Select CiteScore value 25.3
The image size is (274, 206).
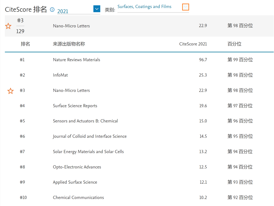coord(203,75)
